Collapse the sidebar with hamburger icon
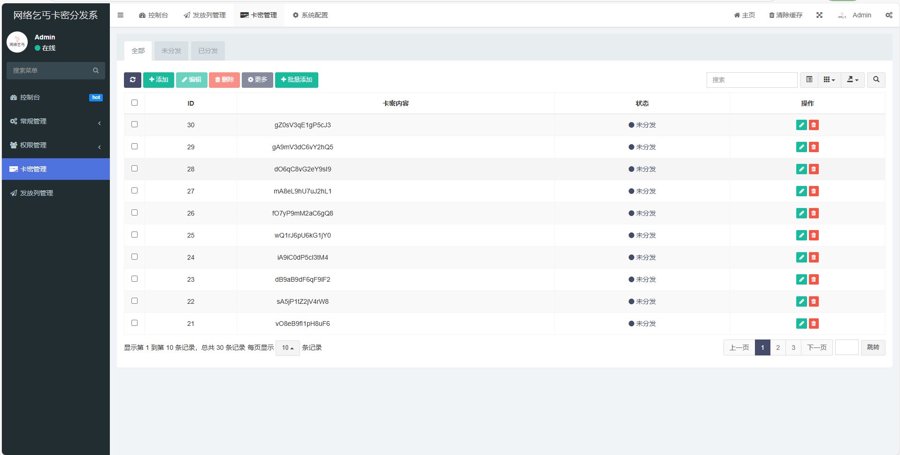Screen dimensions: 900x455 pyautogui.click(x=121, y=15)
